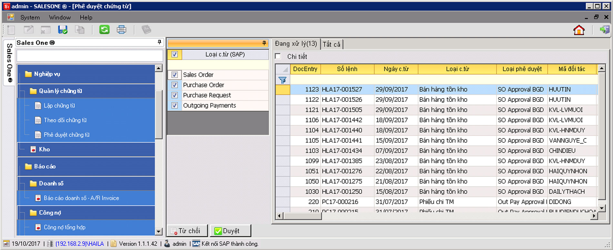Viewport: 613px width, 250px height.
Task: Toggle the Purchase Request checkbox
Action: click(x=175, y=95)
